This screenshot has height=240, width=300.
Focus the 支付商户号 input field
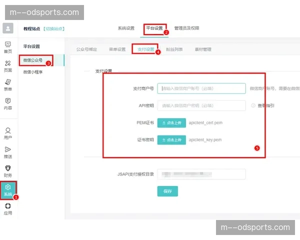coord(201,88)
